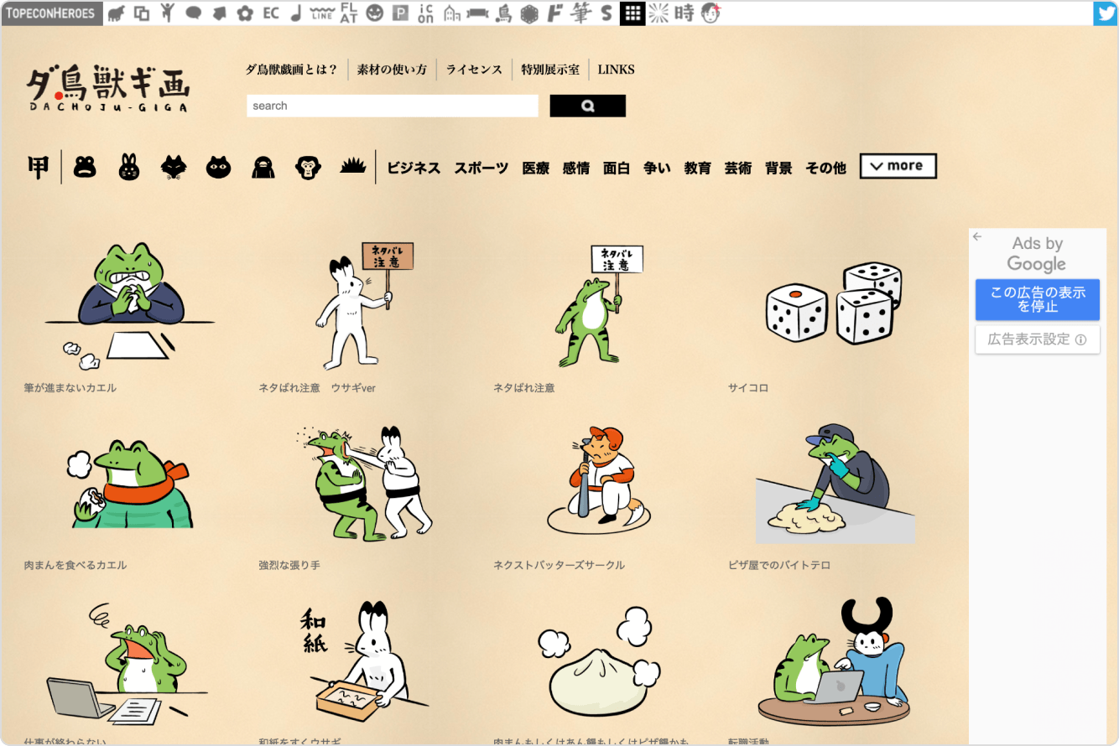The width and height of the screenshot is (1119, 746).
Task: Select the black grid icon in the top bar
Action: pos(633,13)
